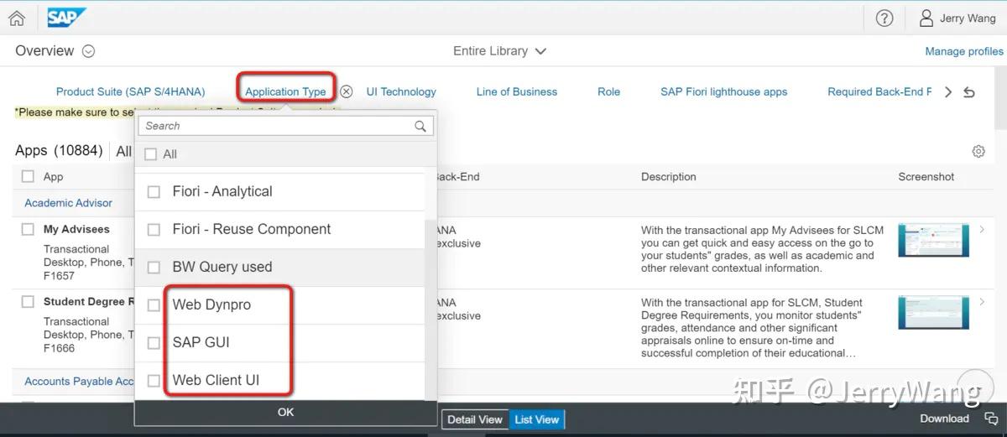
Task: Click the Apps (10884) count heading
Action: [x=59, y=150]
